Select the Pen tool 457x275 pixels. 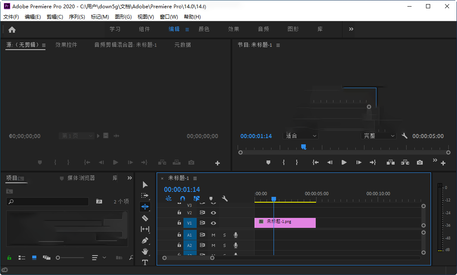click(x=145, y=240)
